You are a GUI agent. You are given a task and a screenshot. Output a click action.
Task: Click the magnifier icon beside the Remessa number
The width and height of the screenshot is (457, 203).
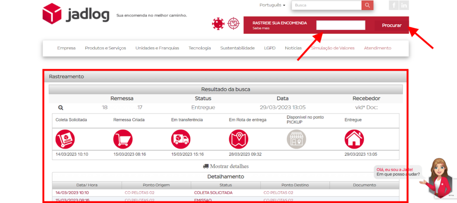click(x=61, y=108)
